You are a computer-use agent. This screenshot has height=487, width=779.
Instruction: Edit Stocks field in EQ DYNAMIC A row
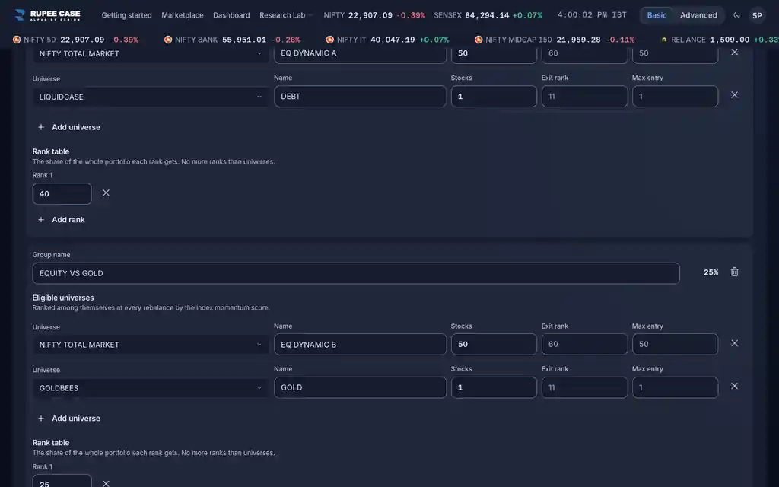tap(494, 54)
